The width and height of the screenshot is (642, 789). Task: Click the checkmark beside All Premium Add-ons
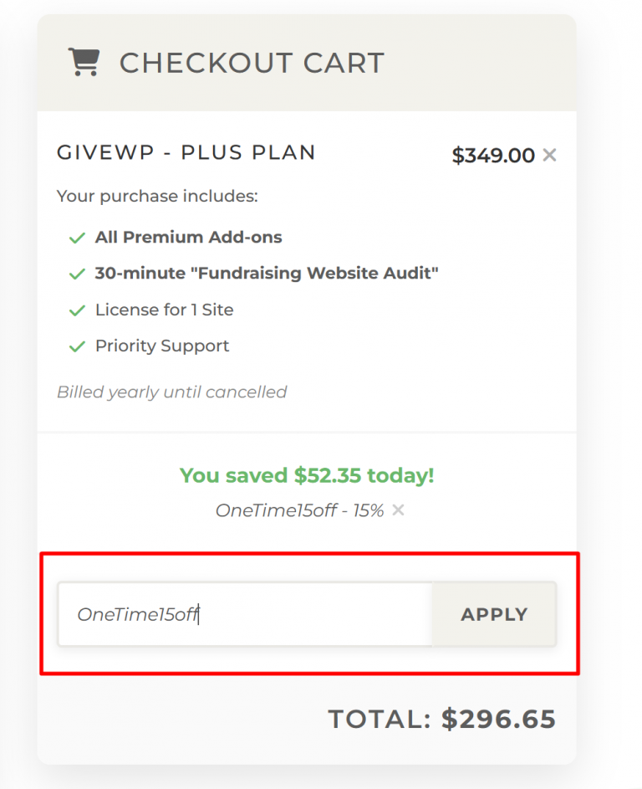[x=77, y=238]
